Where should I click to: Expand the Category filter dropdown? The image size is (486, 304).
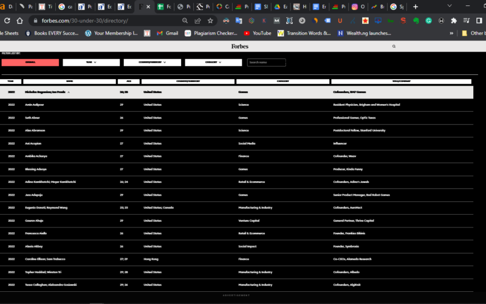(x=213, y=62)
